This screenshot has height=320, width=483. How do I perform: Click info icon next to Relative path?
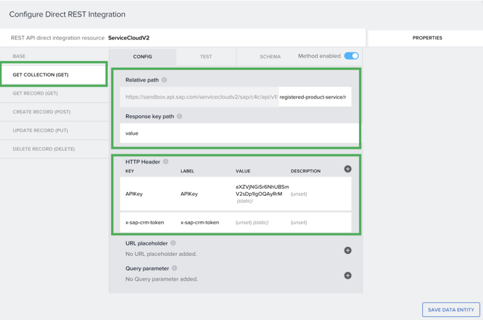click(x=164, y=80)
